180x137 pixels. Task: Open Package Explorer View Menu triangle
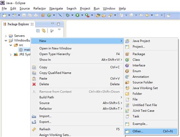tap(59, 30)
